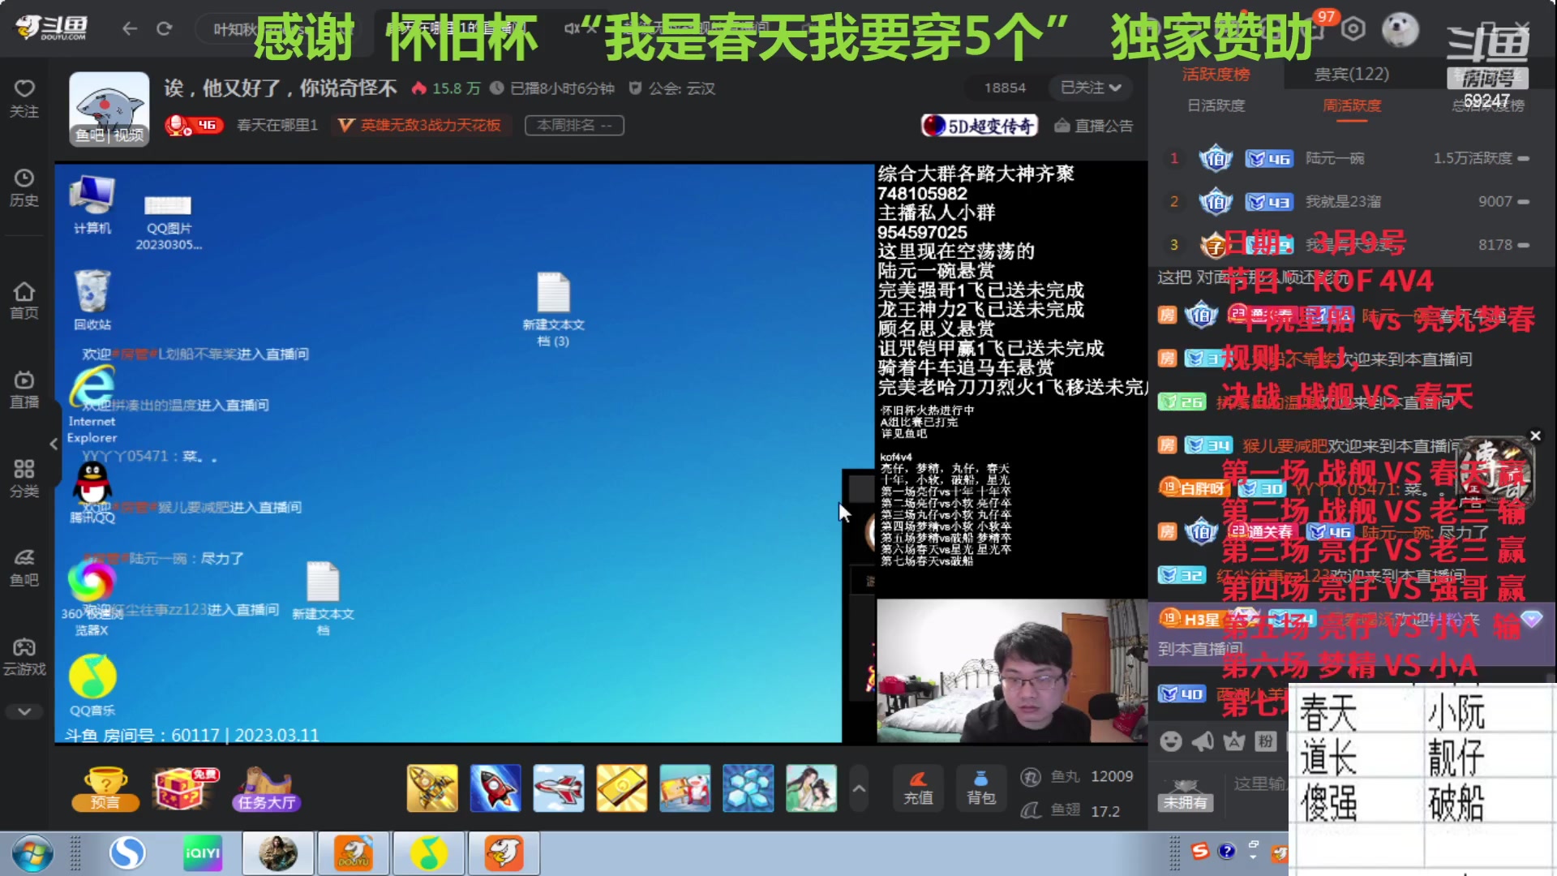Send the golden rocket gift

tap(432, 788)
